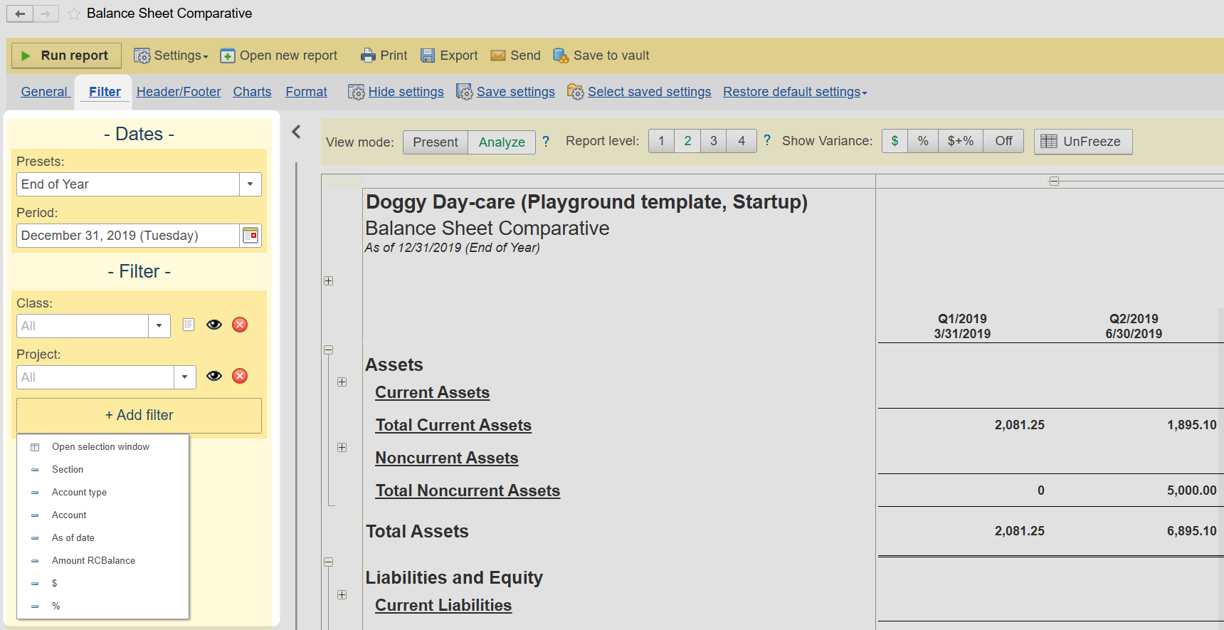Open the Presets End of Year dropdown
This screenshot has width=1224, height=630.
[x=250, y=184]
